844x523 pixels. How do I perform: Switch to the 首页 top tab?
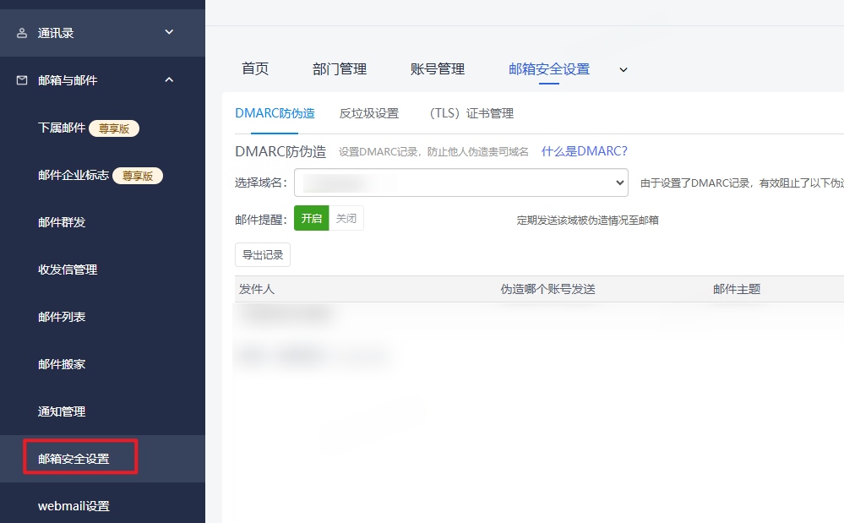coord(255,69)
